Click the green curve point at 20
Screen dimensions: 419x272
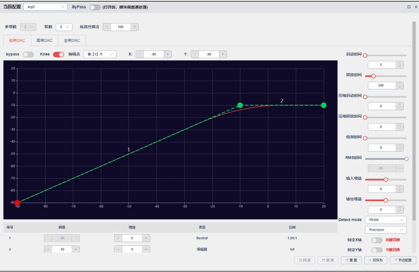(x=324, y=105)
